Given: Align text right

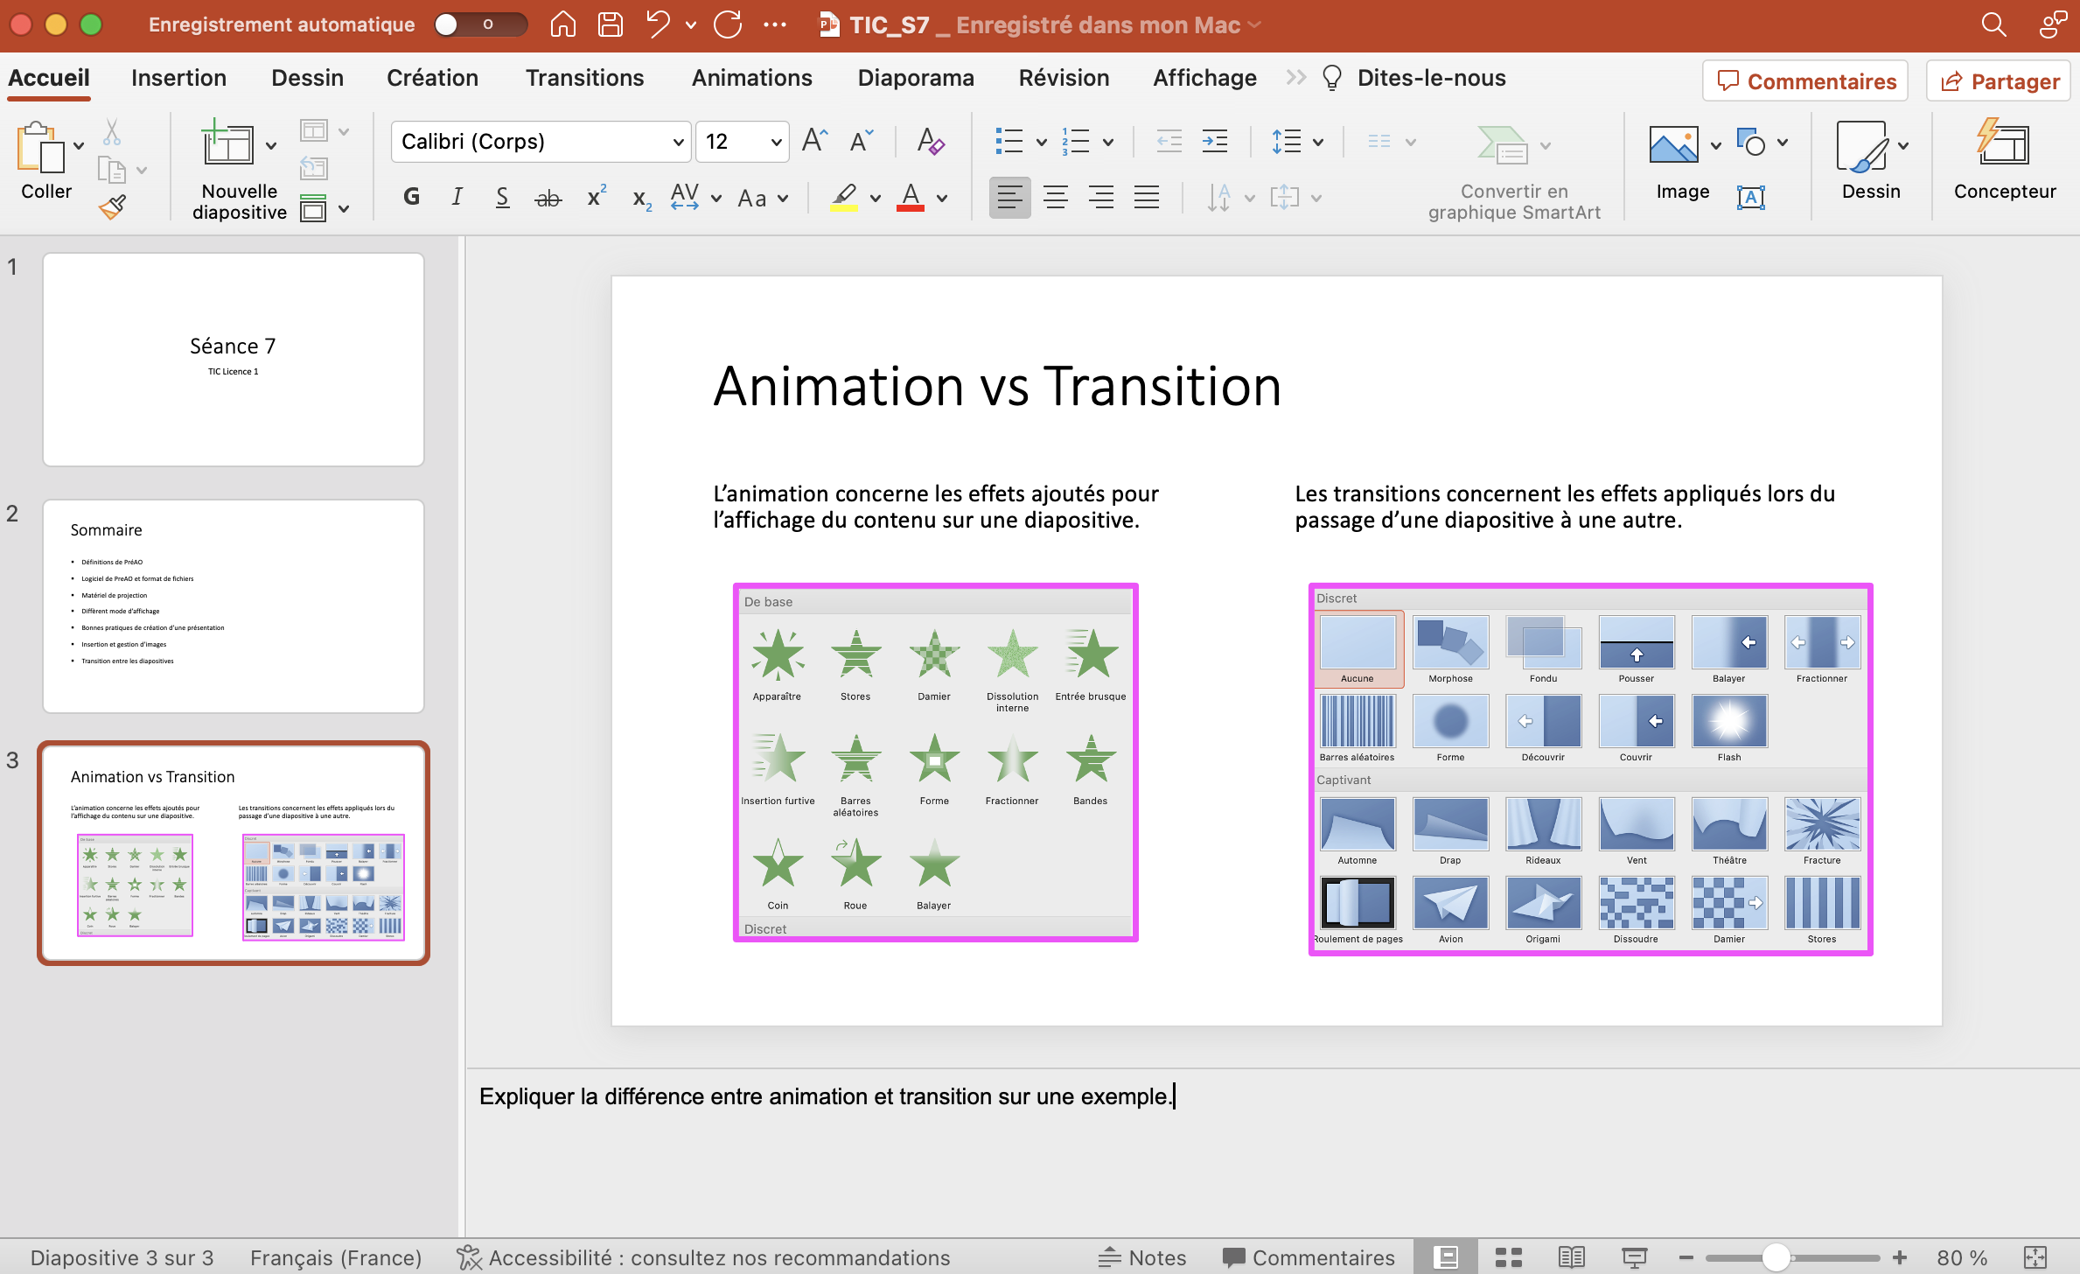Looking at the screenshot, I should tap(1101, 197).
